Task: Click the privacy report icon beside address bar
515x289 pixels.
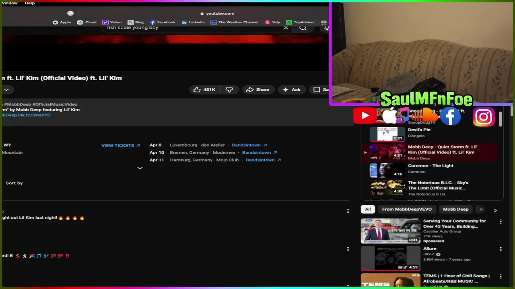Action: (x=70, y=13)
